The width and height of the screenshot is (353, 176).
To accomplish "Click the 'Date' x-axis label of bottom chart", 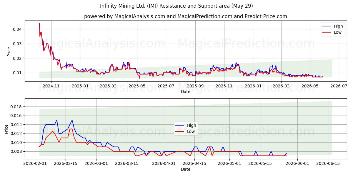I will pyautogui.click(x=186, y=169).
